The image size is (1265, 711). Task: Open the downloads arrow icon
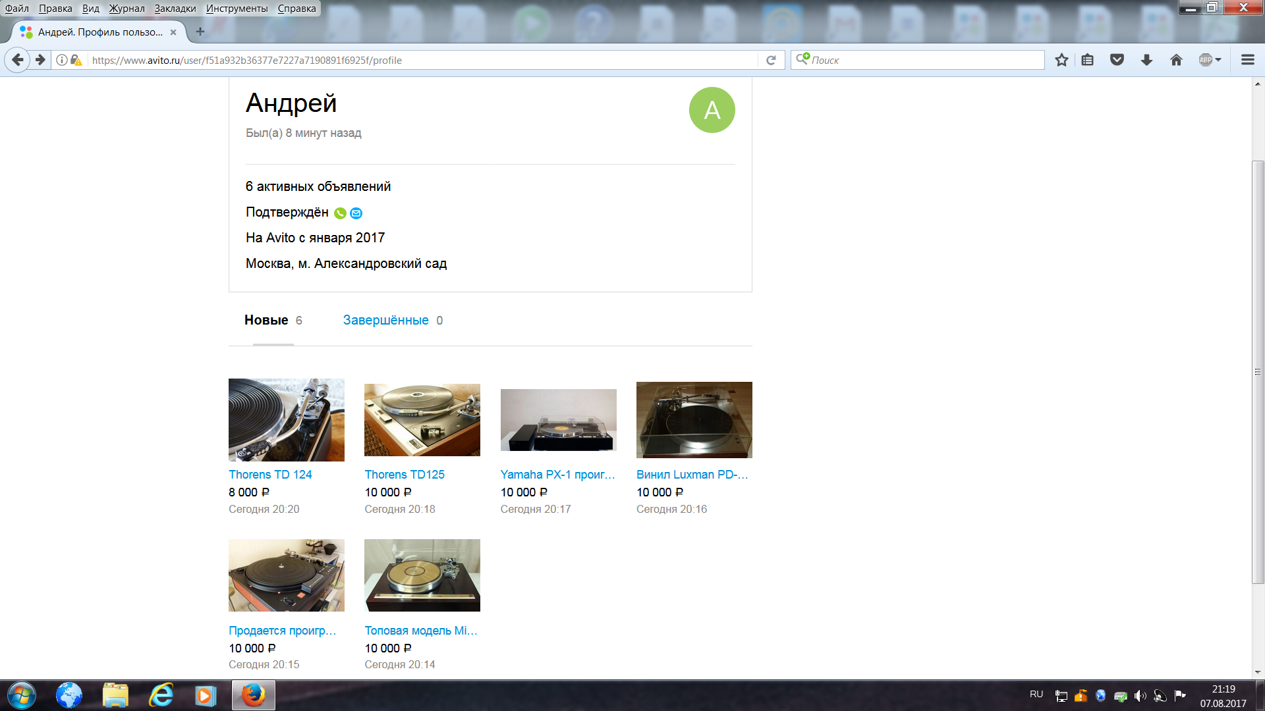(x=1146, y=60)
